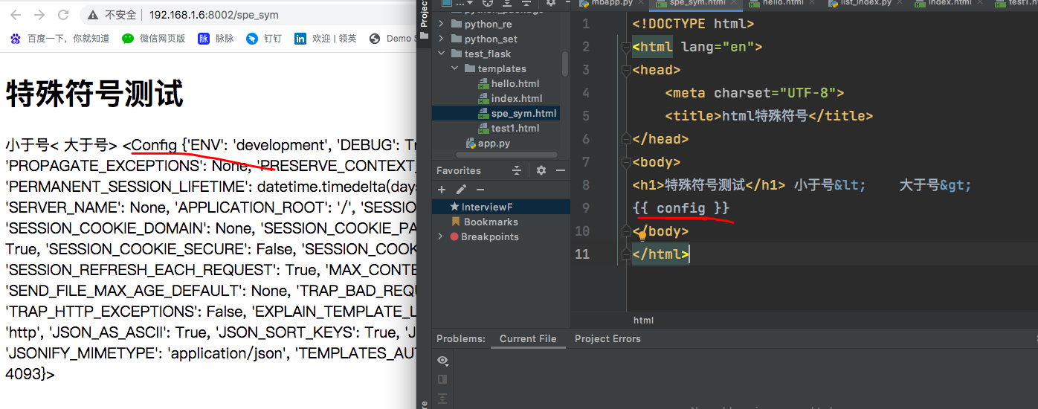Click the Favorites delete minus icon
The height and width of the screenshot is (409, 1038).
[480, 190]
